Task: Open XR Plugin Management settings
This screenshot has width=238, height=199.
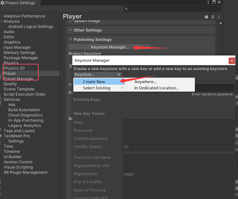Action: click(x=26, y=172)
